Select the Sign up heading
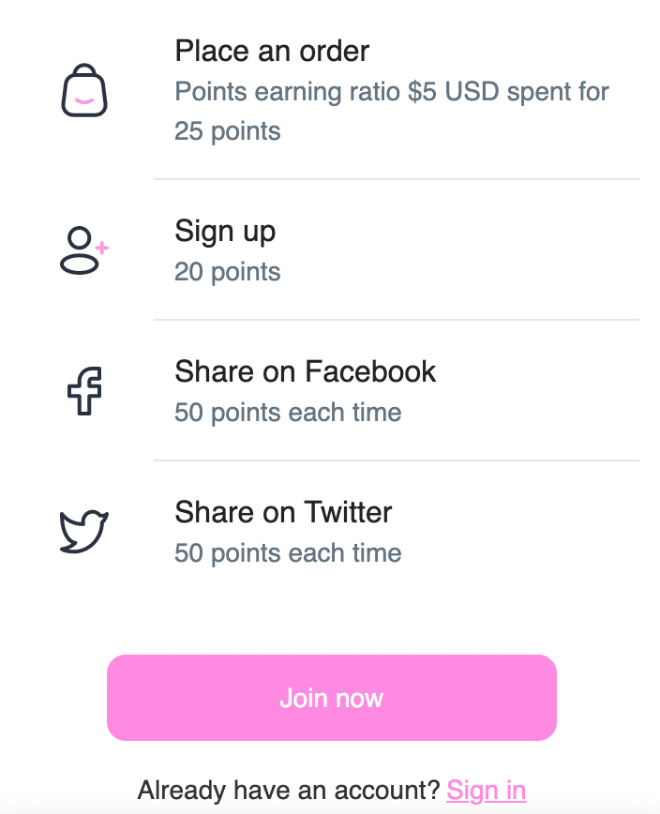660x814 pixels. (225, 231)
